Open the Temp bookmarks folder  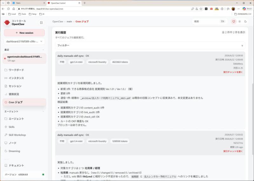(33, 14)
